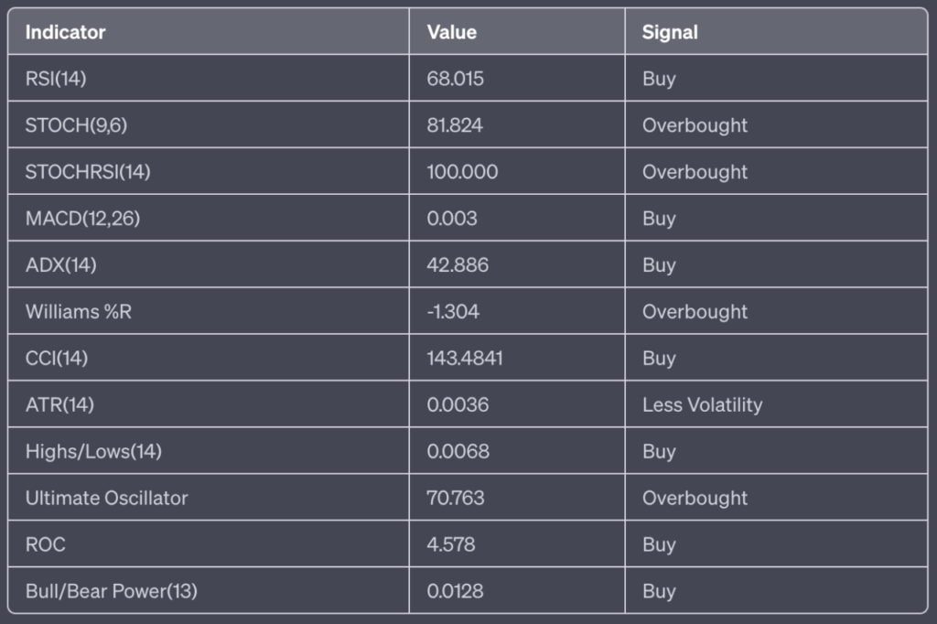Click the CCI(14) value 143.4841

(x=464, y=359)
